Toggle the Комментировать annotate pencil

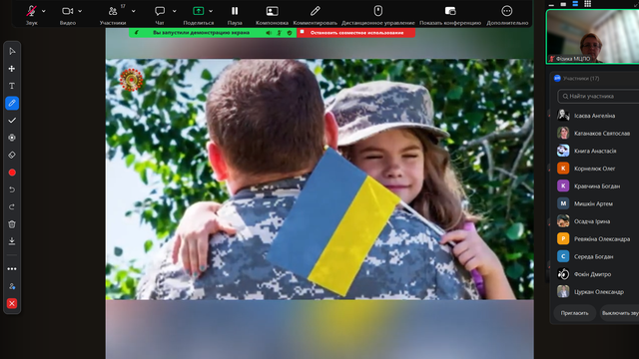[316, 15]
